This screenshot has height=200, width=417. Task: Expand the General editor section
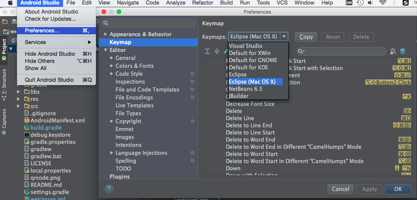pyautogui.click(x=112, y=58)
